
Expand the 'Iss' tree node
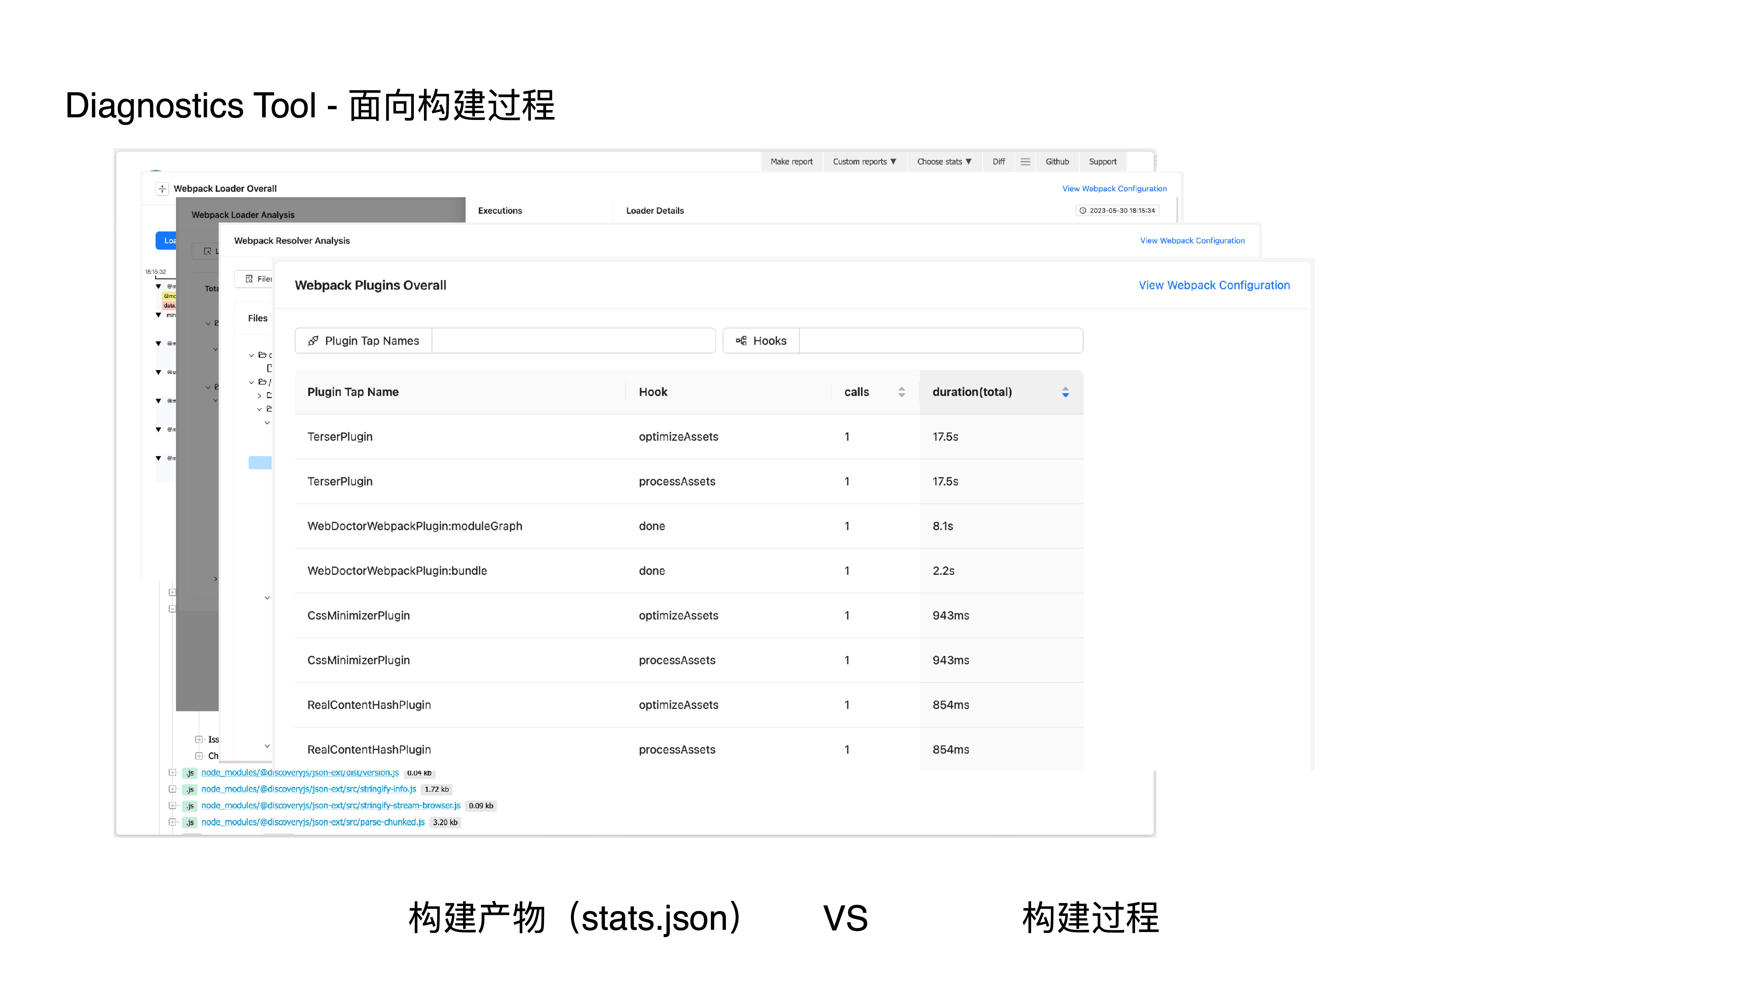tap(199, 740)
